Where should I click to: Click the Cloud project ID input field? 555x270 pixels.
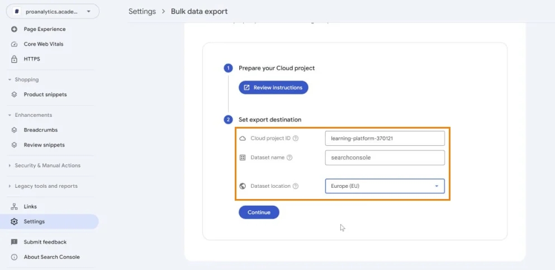[385, 139]
